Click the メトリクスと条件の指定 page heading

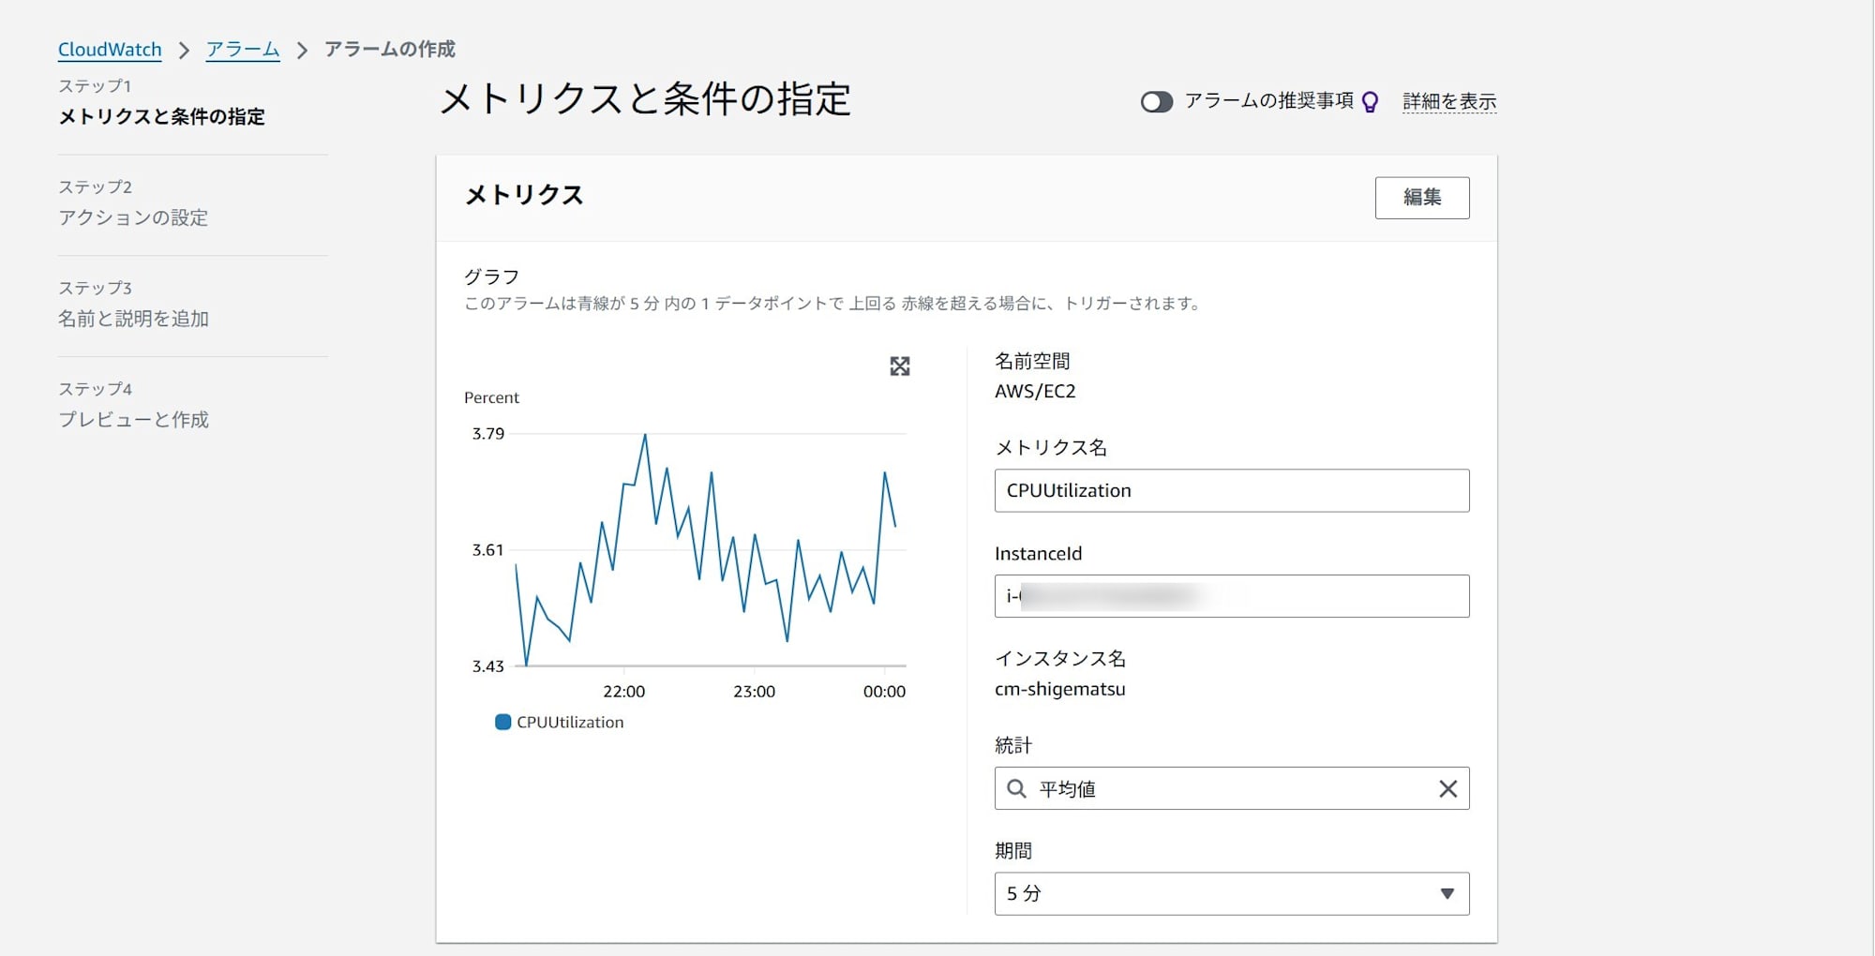point(645,99)
